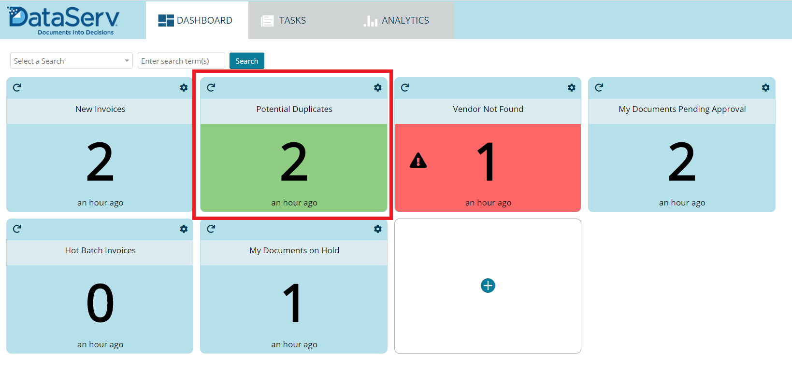Viewport: 792px width, 383px height.
Task: Click the warning triangle on Vendor Not Found
Action: pos(418,160)
